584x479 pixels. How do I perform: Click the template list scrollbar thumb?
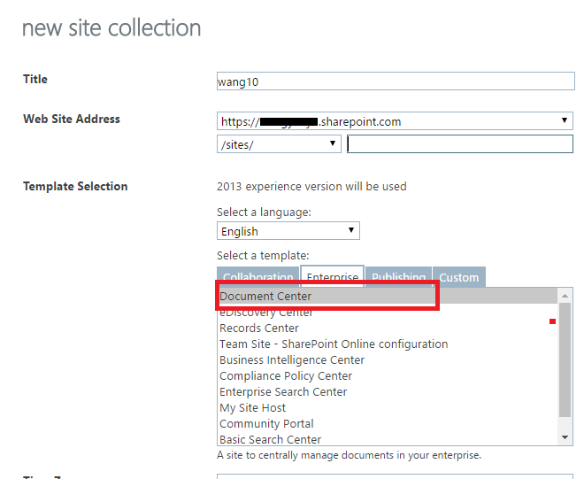pos(565,359)
